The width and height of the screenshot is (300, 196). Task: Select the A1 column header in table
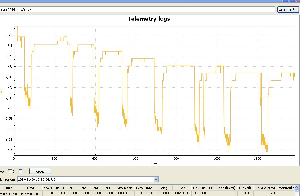pos(72,188)
